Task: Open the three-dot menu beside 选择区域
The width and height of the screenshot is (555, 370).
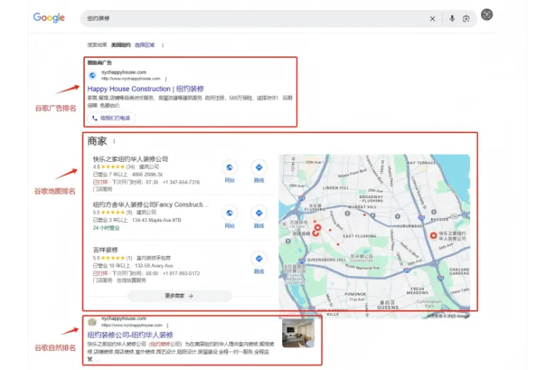Action: [163, 45]
